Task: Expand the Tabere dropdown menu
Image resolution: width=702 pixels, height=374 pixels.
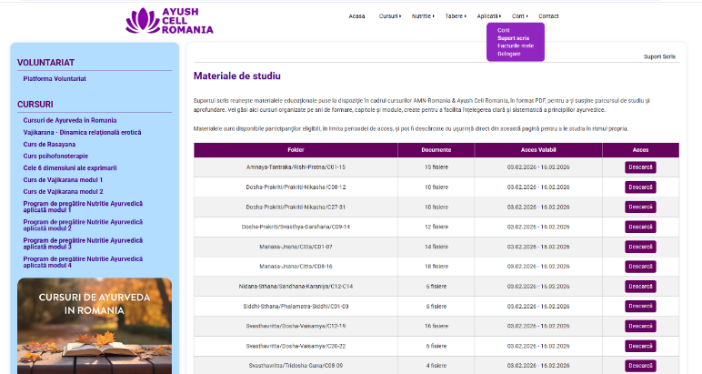Action: [456, 16]
